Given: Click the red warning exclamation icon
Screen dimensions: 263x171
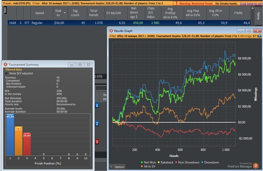Looking at the screenshot, I should (x=176, y=3).
